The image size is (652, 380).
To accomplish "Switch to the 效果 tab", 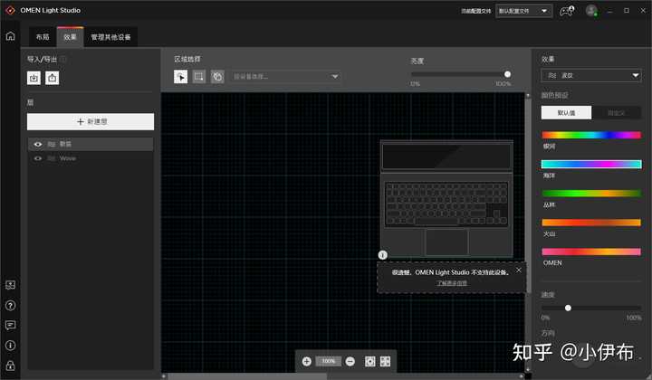I will 70,37.
